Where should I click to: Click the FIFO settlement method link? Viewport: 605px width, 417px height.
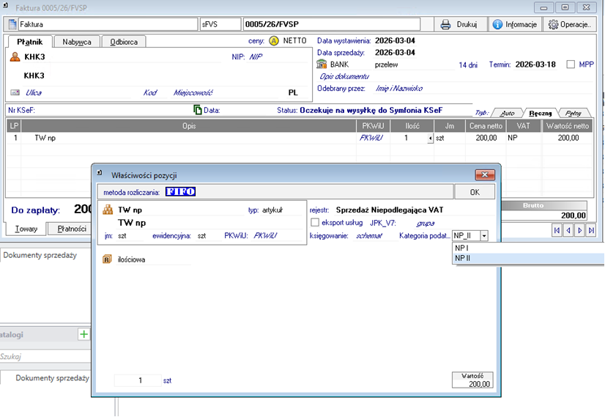[x=180, y=192]
